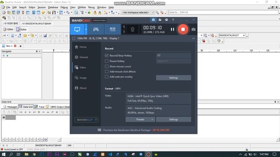Open Record section Settings button
280x157 pixels.
(173, 78)
